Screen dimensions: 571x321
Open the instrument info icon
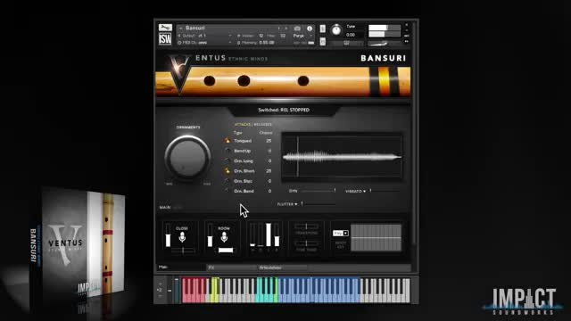pos(310,29)
